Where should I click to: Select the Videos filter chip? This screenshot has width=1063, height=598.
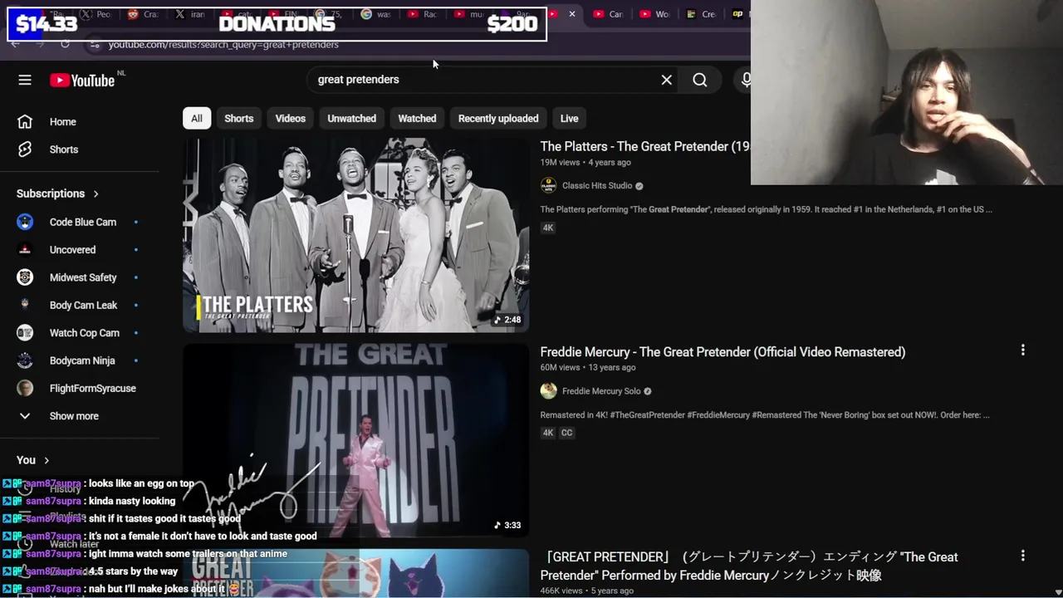pos(291,118)
